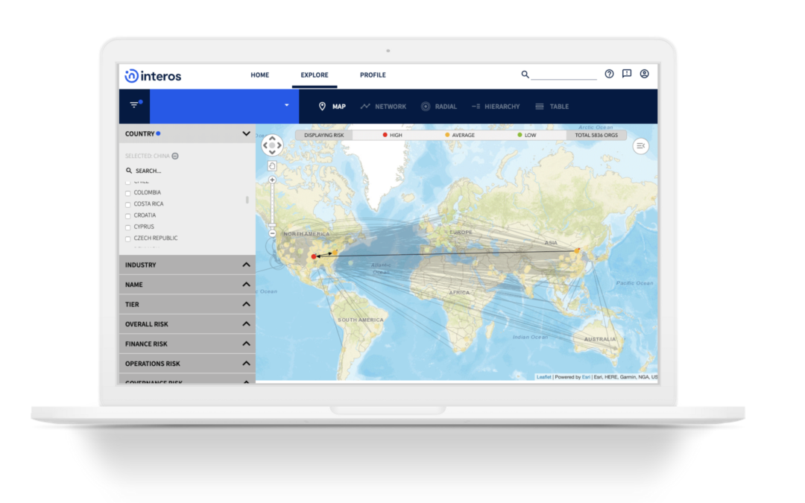Image resolution: width=805 pixels, height=503 pixels.
Task: Check the Croatia checkbox
Action: pos(128,216)
